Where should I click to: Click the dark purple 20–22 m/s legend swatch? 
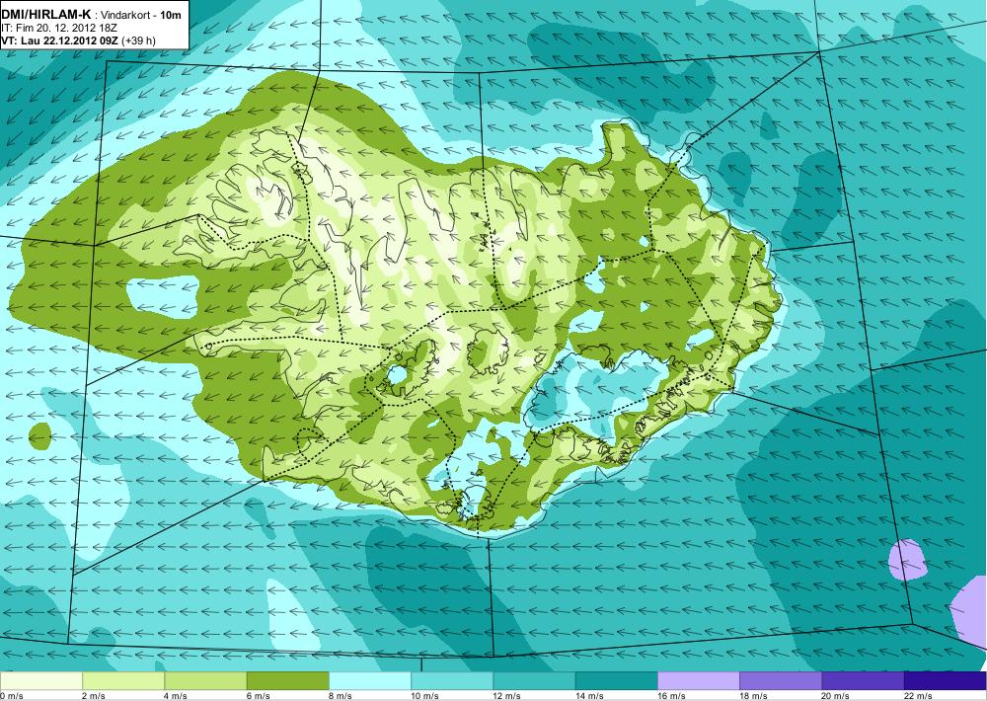863,680
